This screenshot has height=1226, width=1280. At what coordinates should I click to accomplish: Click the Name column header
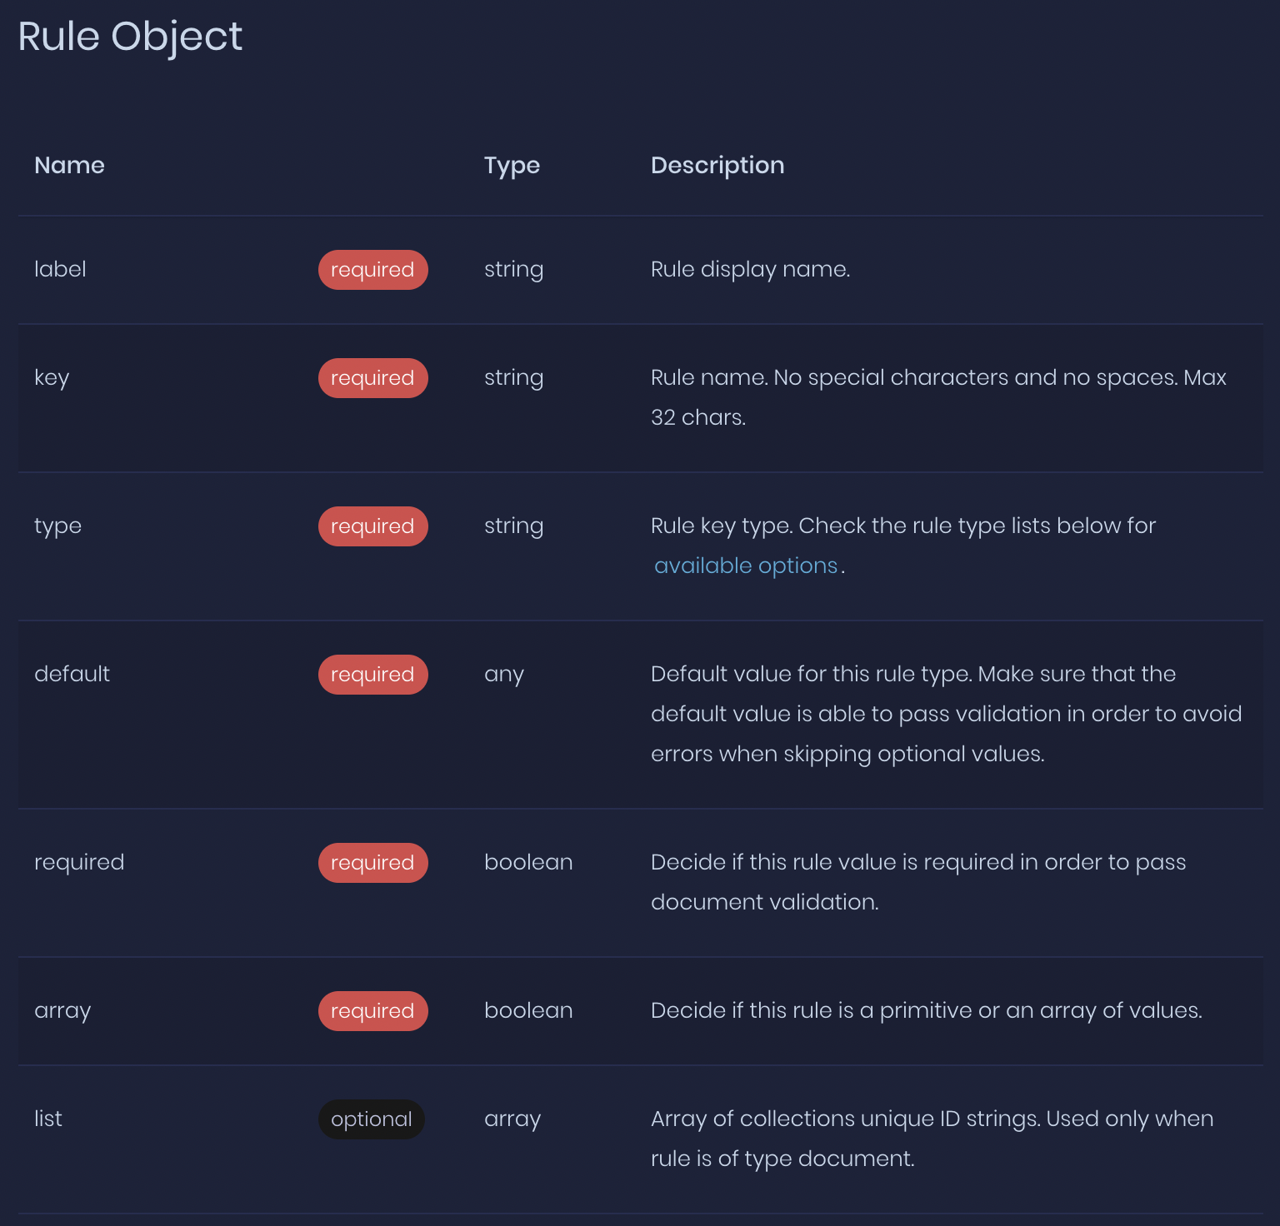coord(69,165)
